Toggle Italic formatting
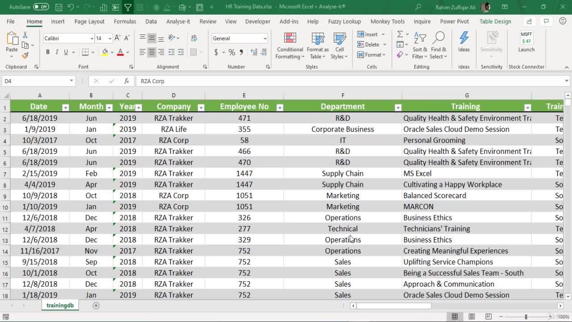Viewport: 572px width, 322px height. (x=57, y=52)
